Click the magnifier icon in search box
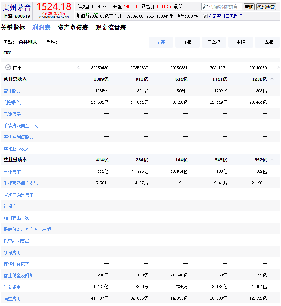 205,6
